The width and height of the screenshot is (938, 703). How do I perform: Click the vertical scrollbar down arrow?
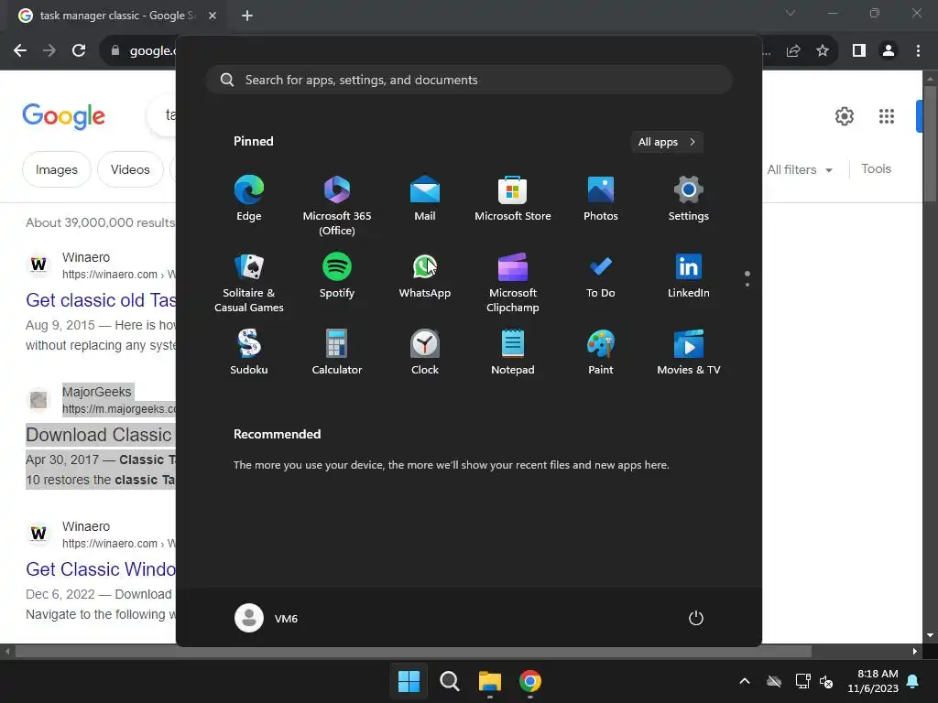[930, 635]
